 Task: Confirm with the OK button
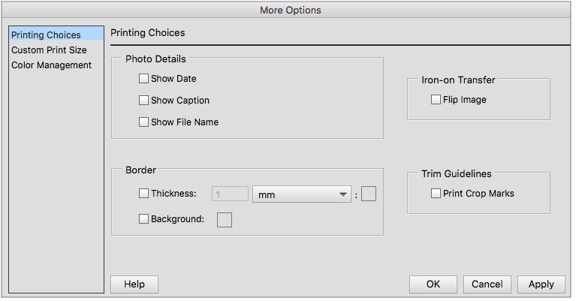433,284
